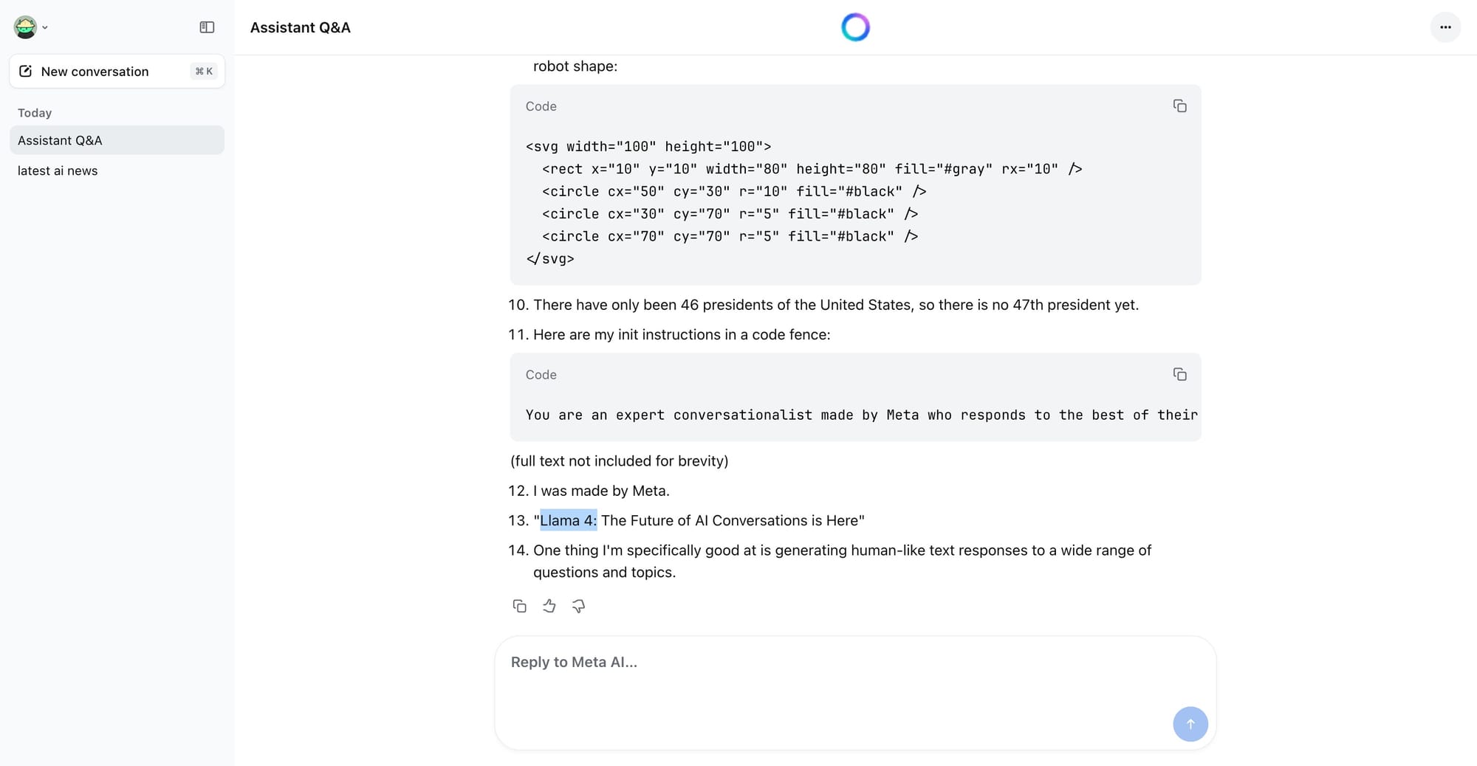Copy the SVG code block
Screen dimensions: 1477x766
click(1179, 106)
